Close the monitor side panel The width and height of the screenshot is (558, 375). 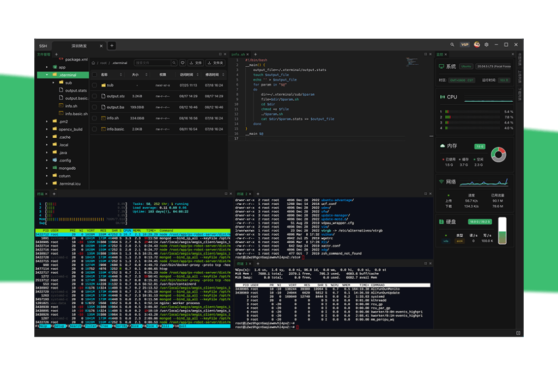[x=513, y=54]
